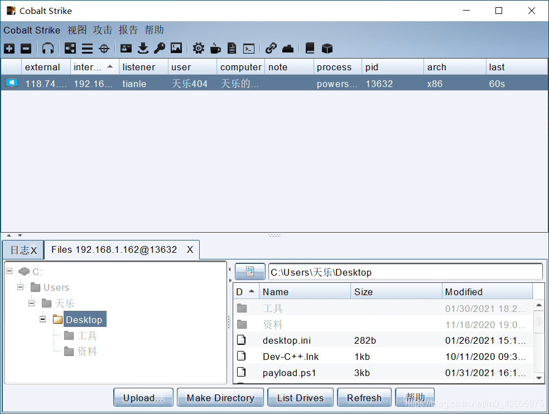Click file list scrollbar down arrow
Image resolution: width=549 pixels, height=414 pixels.
point(539,378)
